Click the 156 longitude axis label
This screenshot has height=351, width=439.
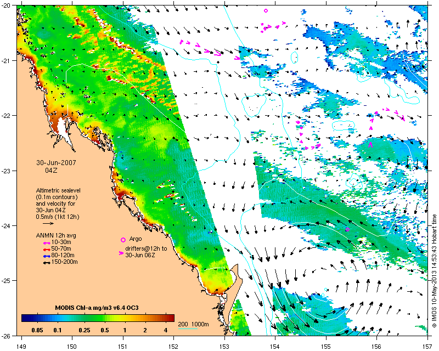pyautogui.click(x=377, y=347)
